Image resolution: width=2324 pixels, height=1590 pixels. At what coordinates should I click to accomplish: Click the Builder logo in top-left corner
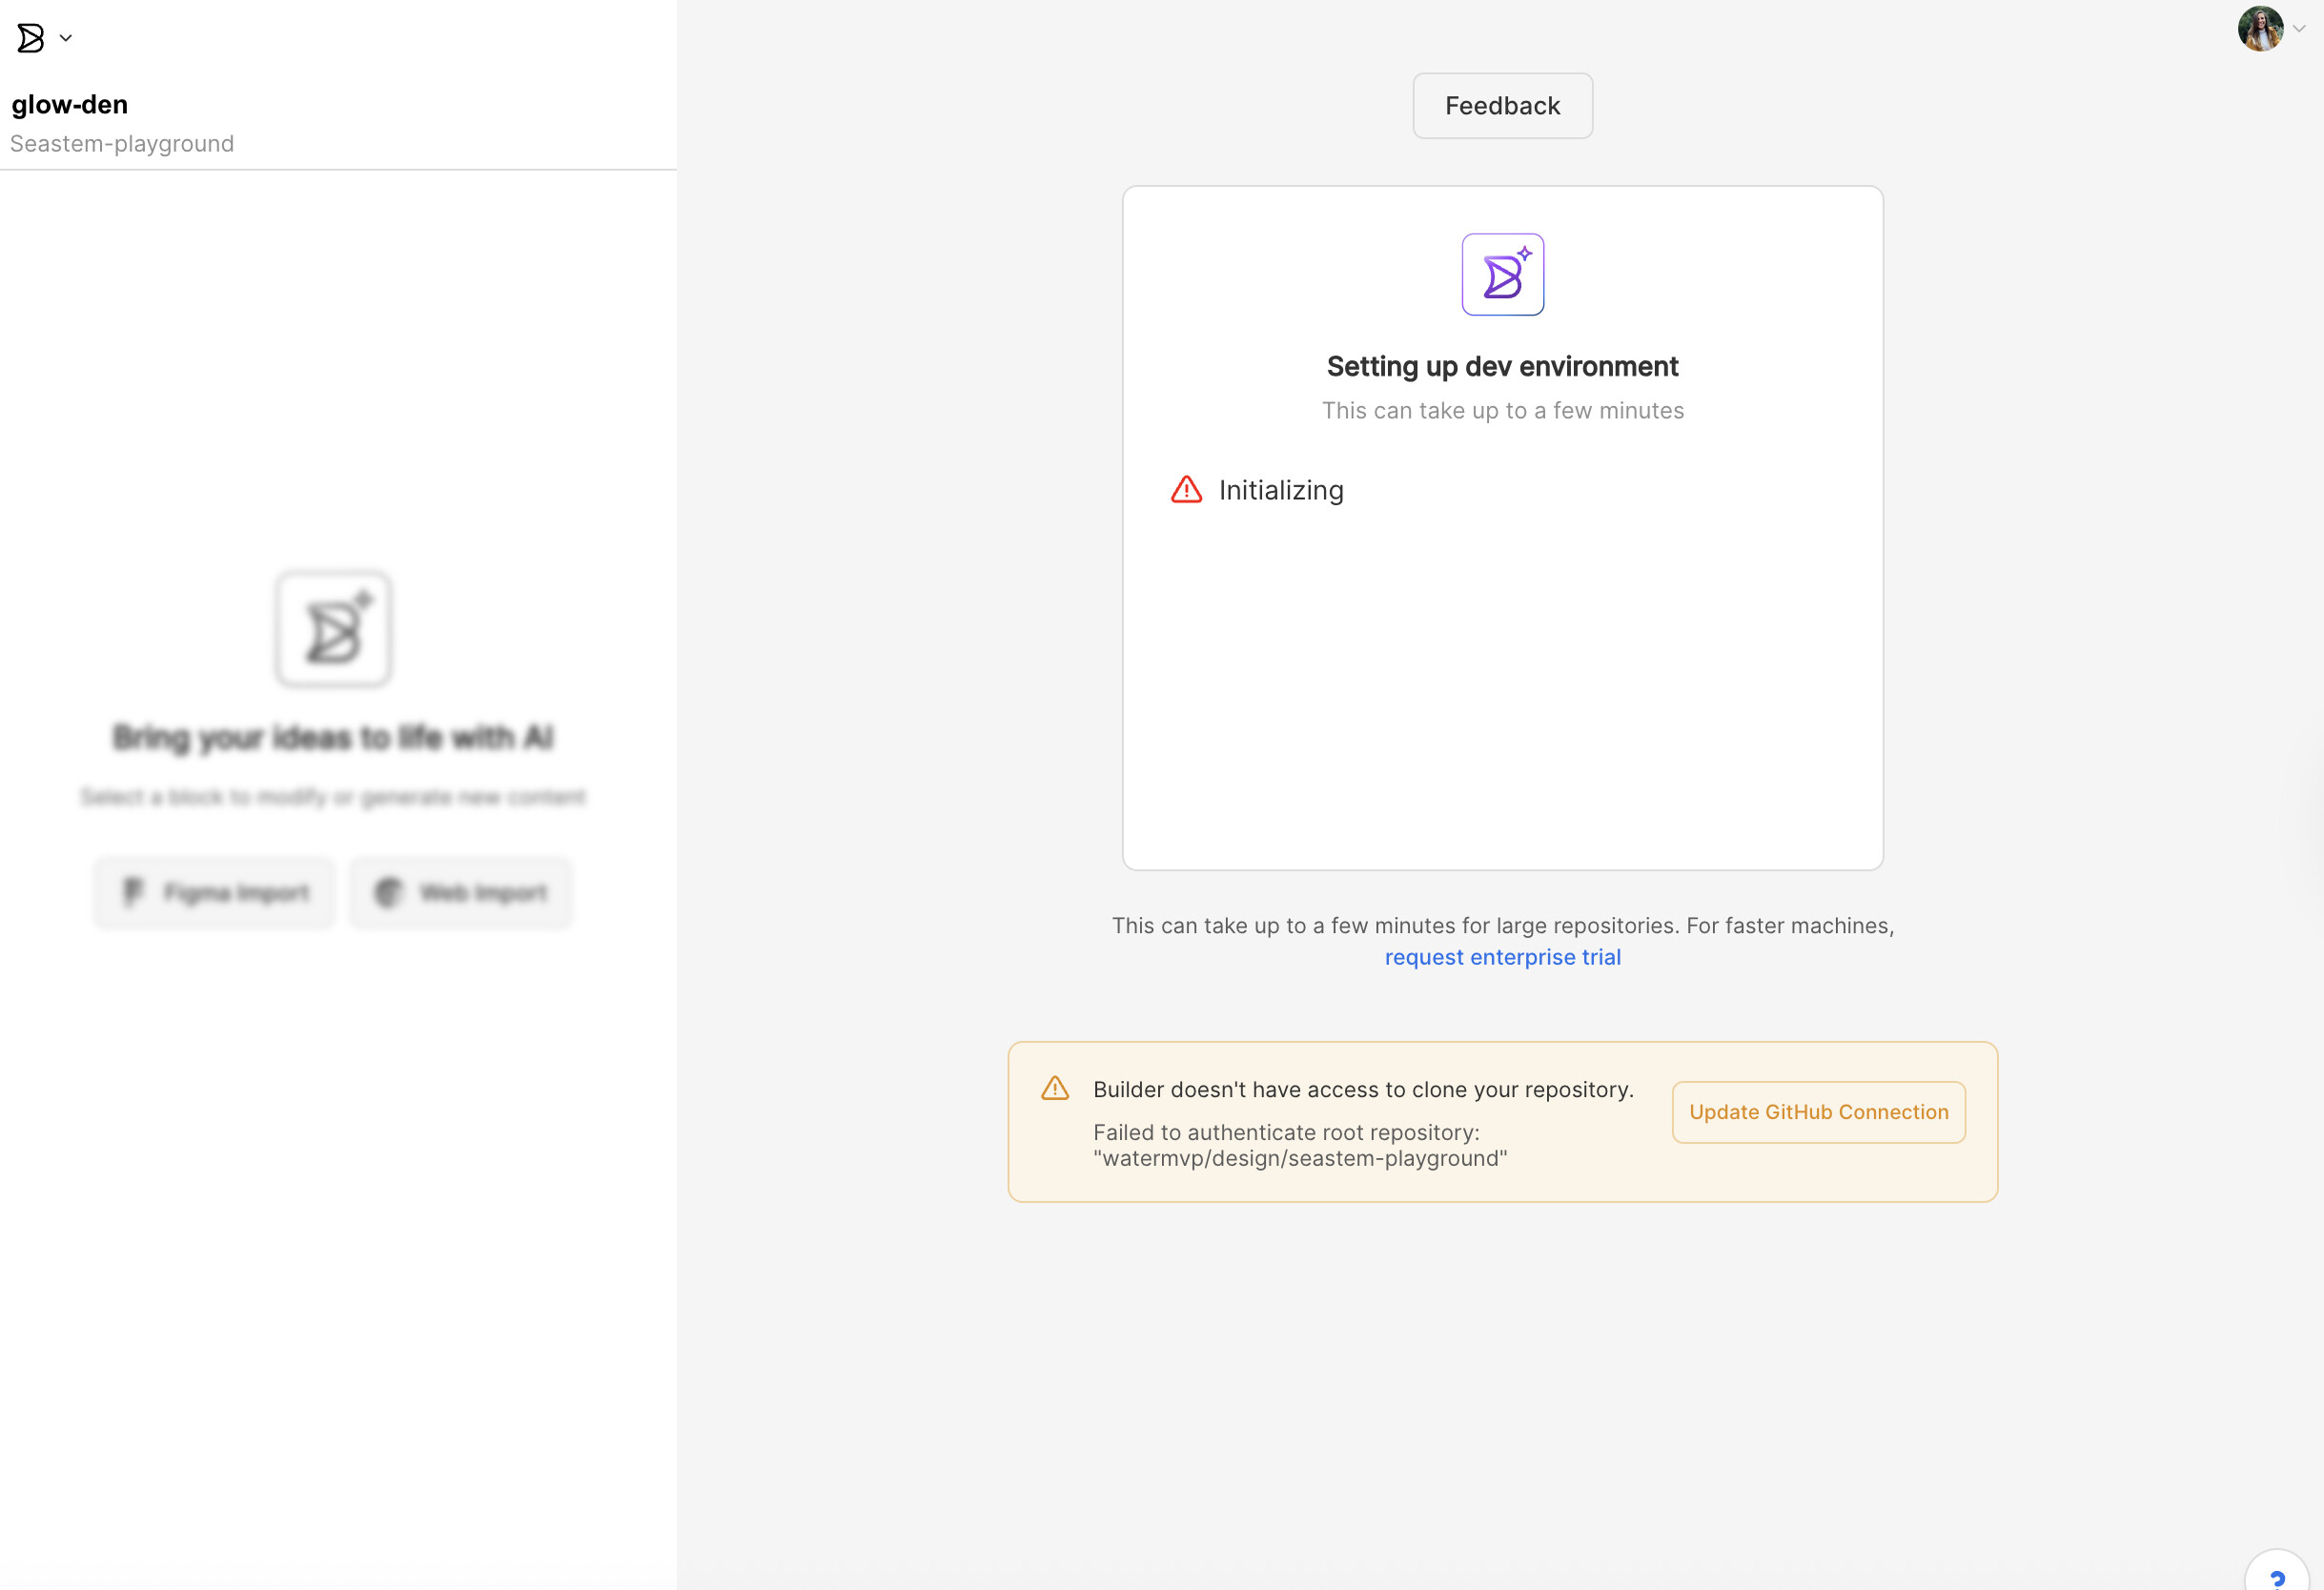tap(30, 38)
